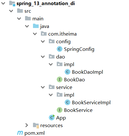
Task: Click the blue java source folder icon
Action: [x=36, y=26]
